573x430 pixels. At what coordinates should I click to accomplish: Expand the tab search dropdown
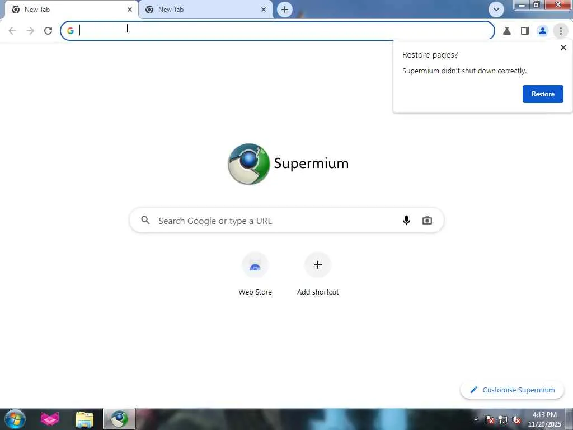click(496, 10)
